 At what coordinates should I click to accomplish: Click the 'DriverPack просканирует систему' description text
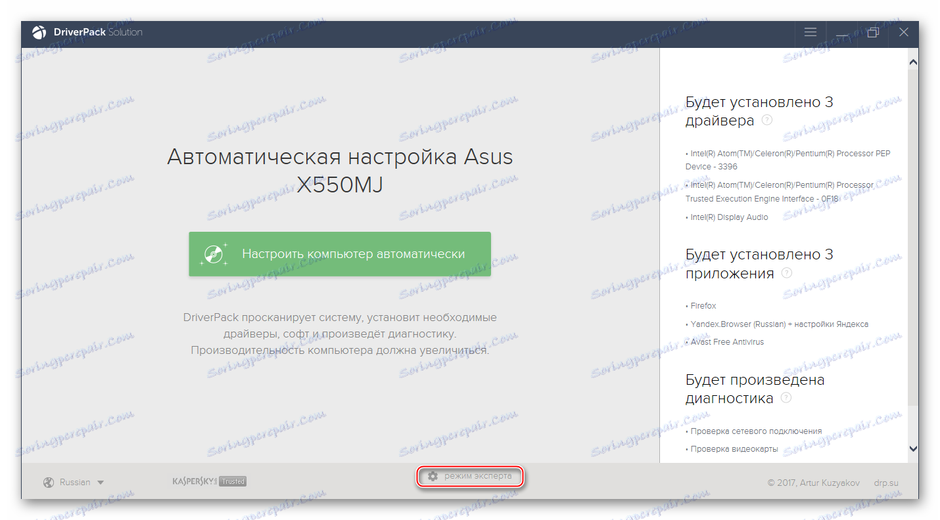[x=340, y=334]
